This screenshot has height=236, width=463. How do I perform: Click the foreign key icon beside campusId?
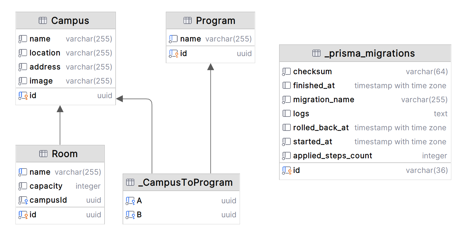coord(23,200)
